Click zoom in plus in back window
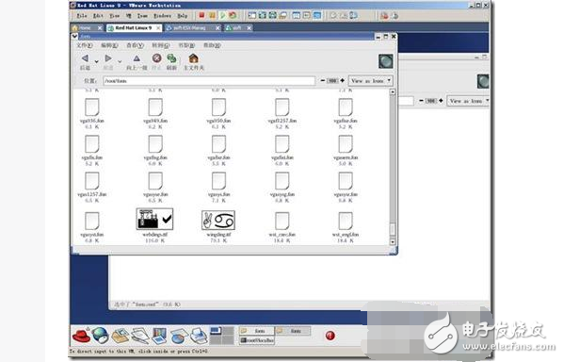This screenshot has width=563, height=362. (x=441, y=101)
